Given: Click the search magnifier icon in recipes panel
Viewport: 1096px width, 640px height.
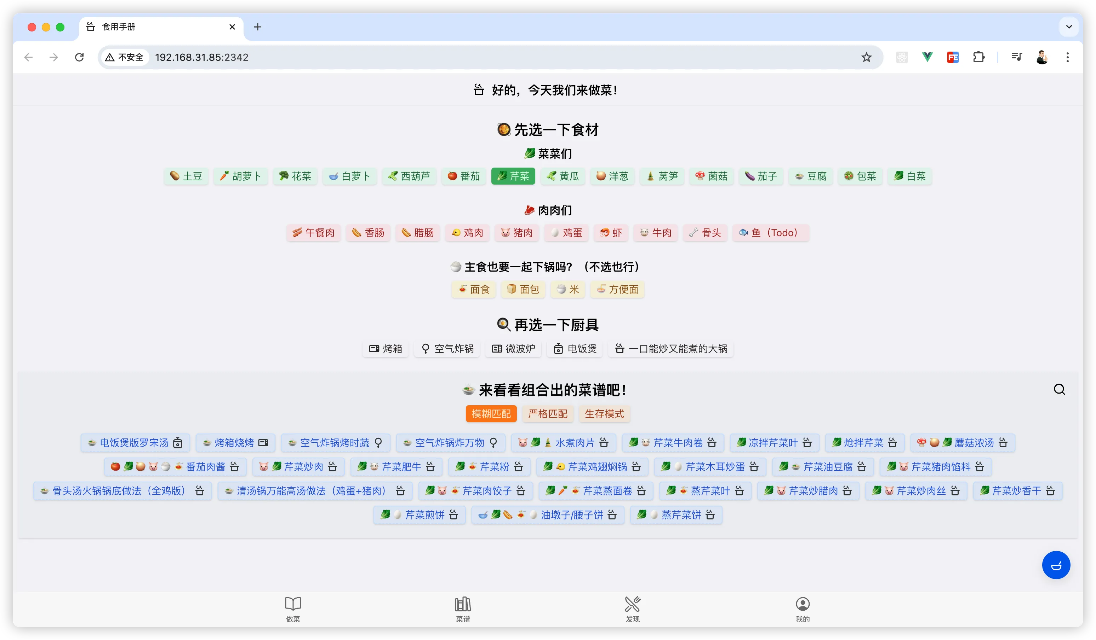Looking at the screenshot, I should [x=1059, y=389].
